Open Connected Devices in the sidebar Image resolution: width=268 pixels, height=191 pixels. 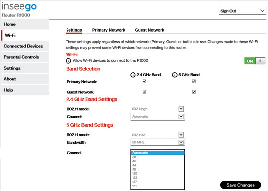click(x=25, y=46)
